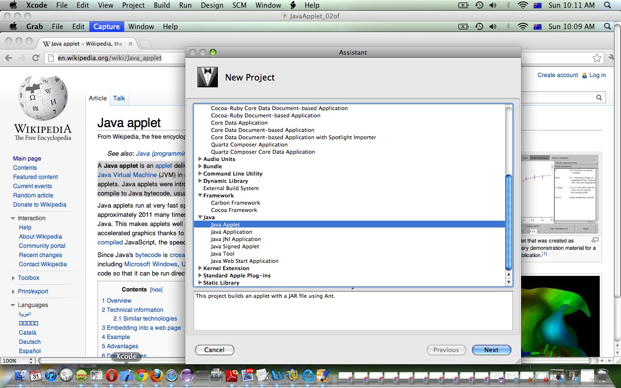Open the Technical information article link
The image size is (621, 388).
click(x=132, y=309)
